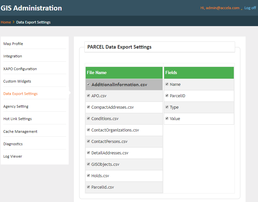Navigate to Home via breadcrumb

6,22
